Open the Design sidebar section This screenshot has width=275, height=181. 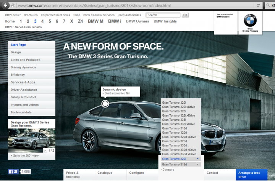click(x=32, y=52)
